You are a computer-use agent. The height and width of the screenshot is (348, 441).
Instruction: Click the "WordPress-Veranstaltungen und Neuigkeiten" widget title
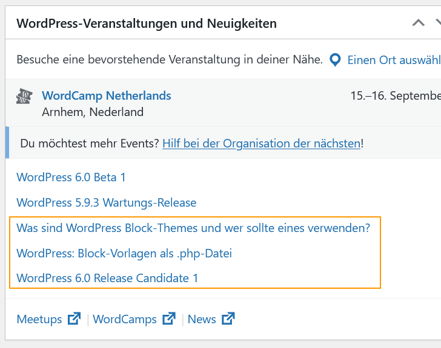point(147,24)
